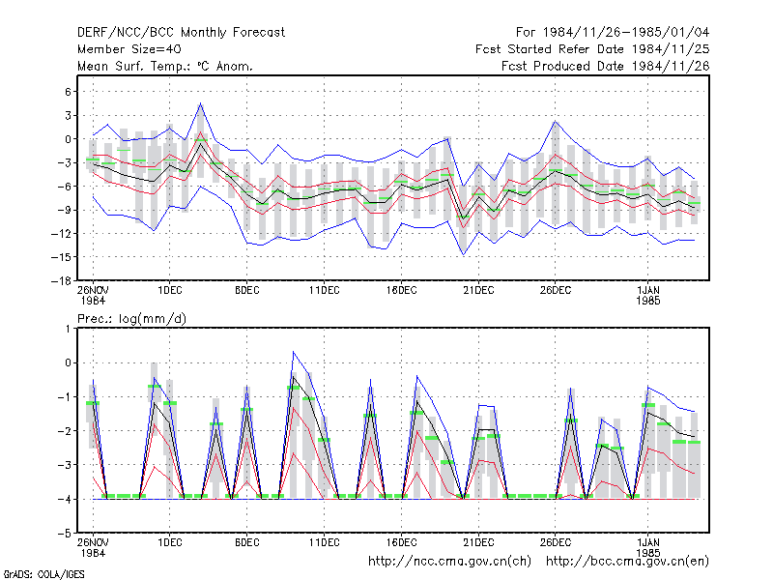Select the Member Size=40 text
The width and height of the screenshot is (773, 580).
pos(129,49)
